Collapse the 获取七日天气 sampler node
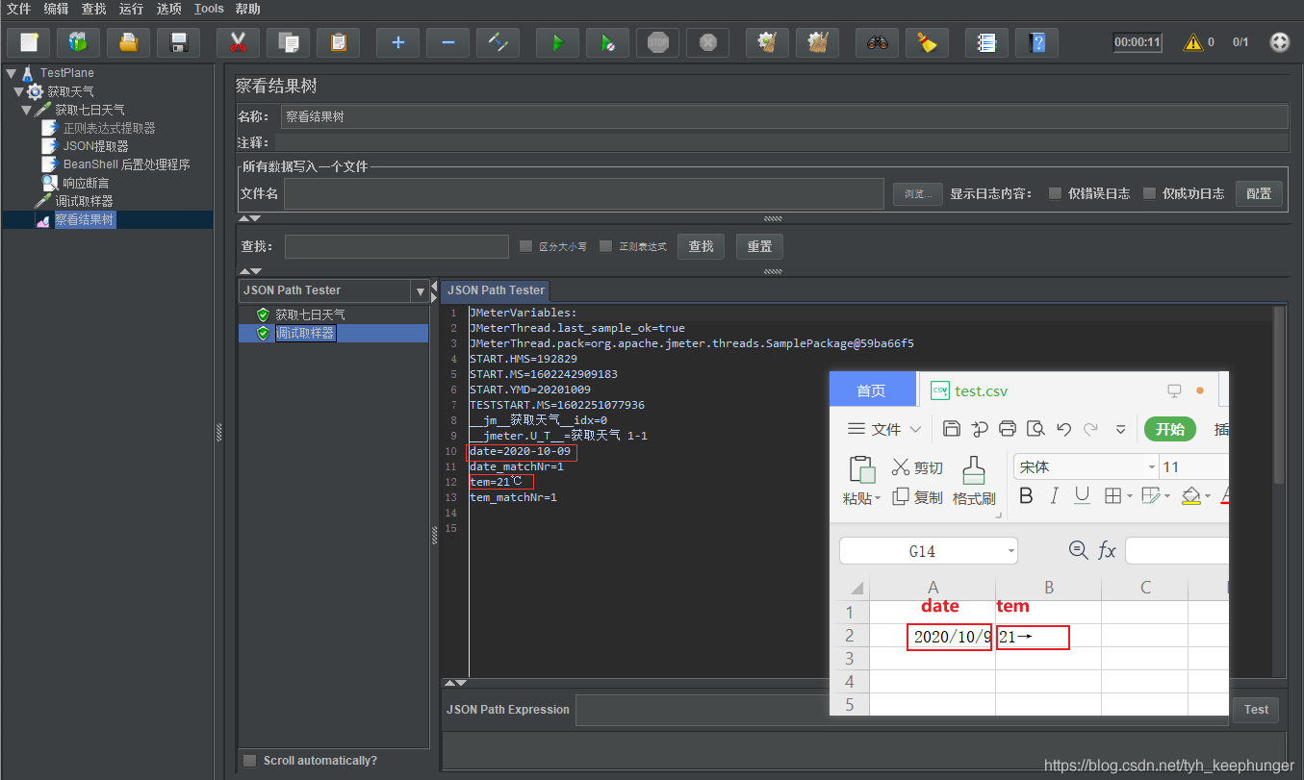Viewport: 1304px width, 780px height. point(27,111)
